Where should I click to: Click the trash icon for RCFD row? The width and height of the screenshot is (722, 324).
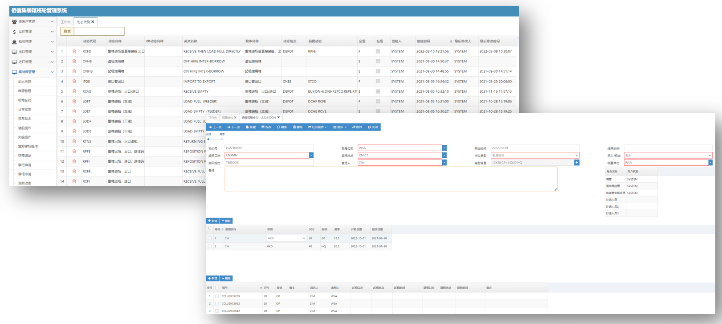click(x=74, y=51)
